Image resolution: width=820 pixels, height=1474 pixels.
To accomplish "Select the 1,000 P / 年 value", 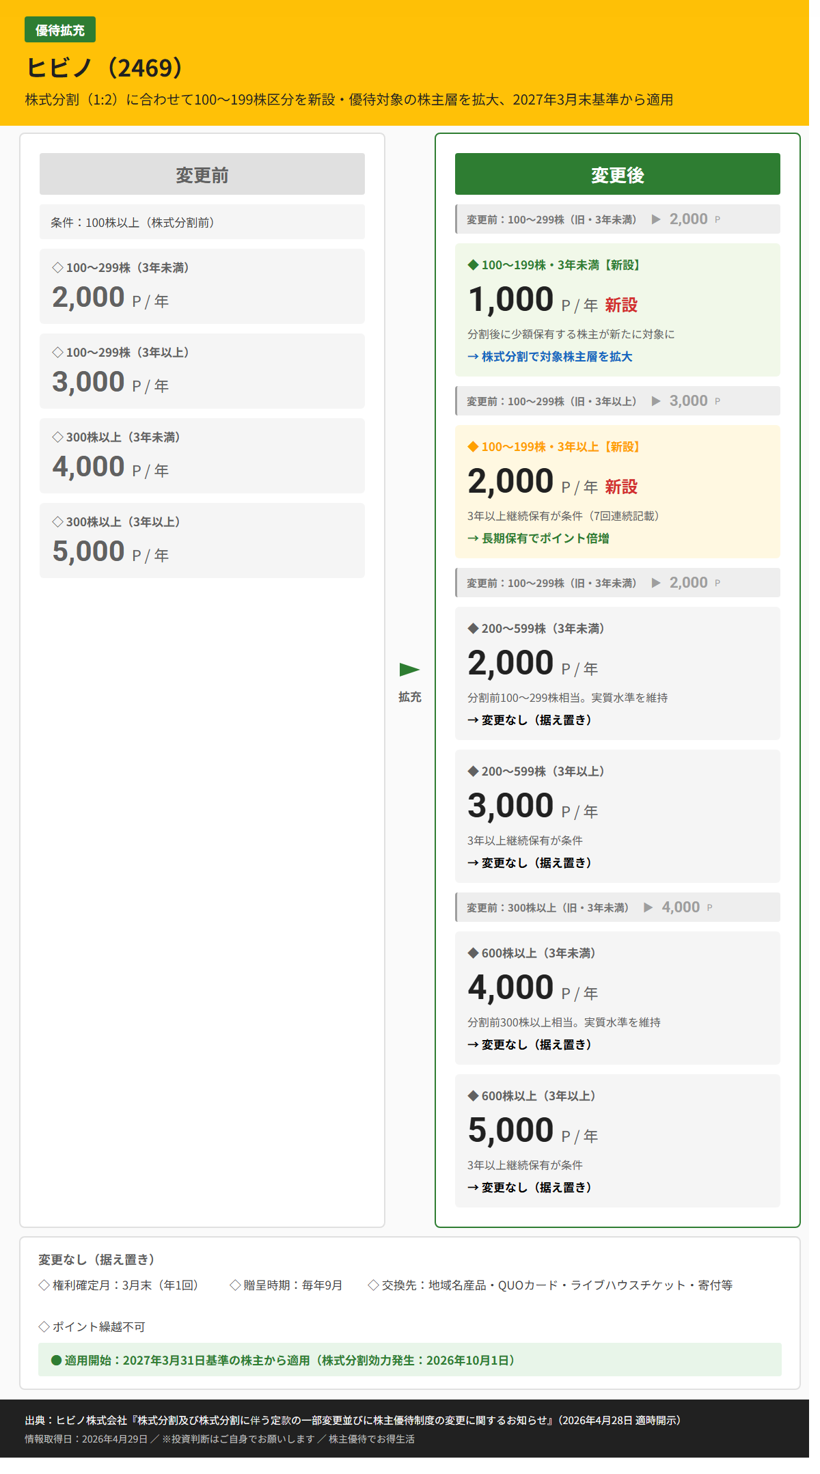I will point(533,301).
